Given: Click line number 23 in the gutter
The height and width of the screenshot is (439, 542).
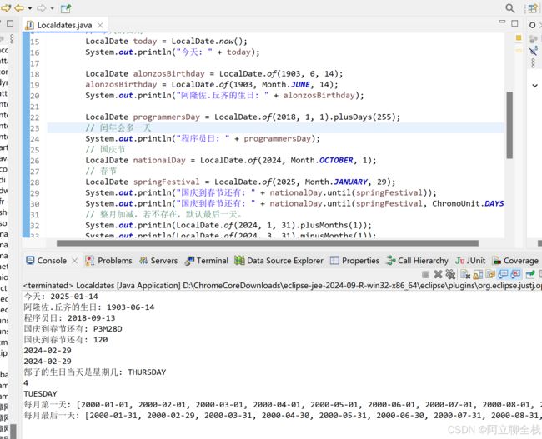Looking at the screenshot, I should pyautogui.click(x=34, y=128).
